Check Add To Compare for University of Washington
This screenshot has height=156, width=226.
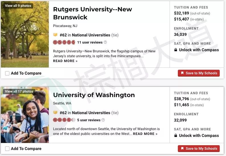tap(7, 149)
